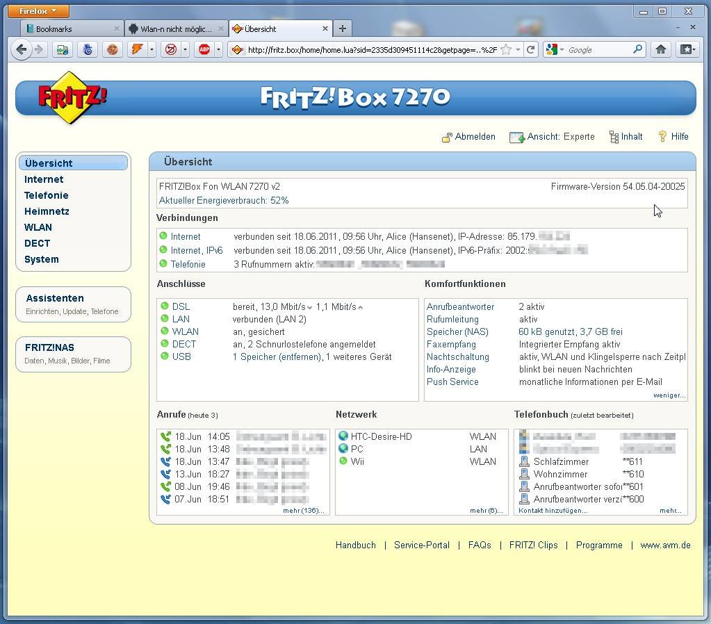711x624 pixels.
Task: Click the globe icon next to HTC-Desire-HD
Action: 343,436
